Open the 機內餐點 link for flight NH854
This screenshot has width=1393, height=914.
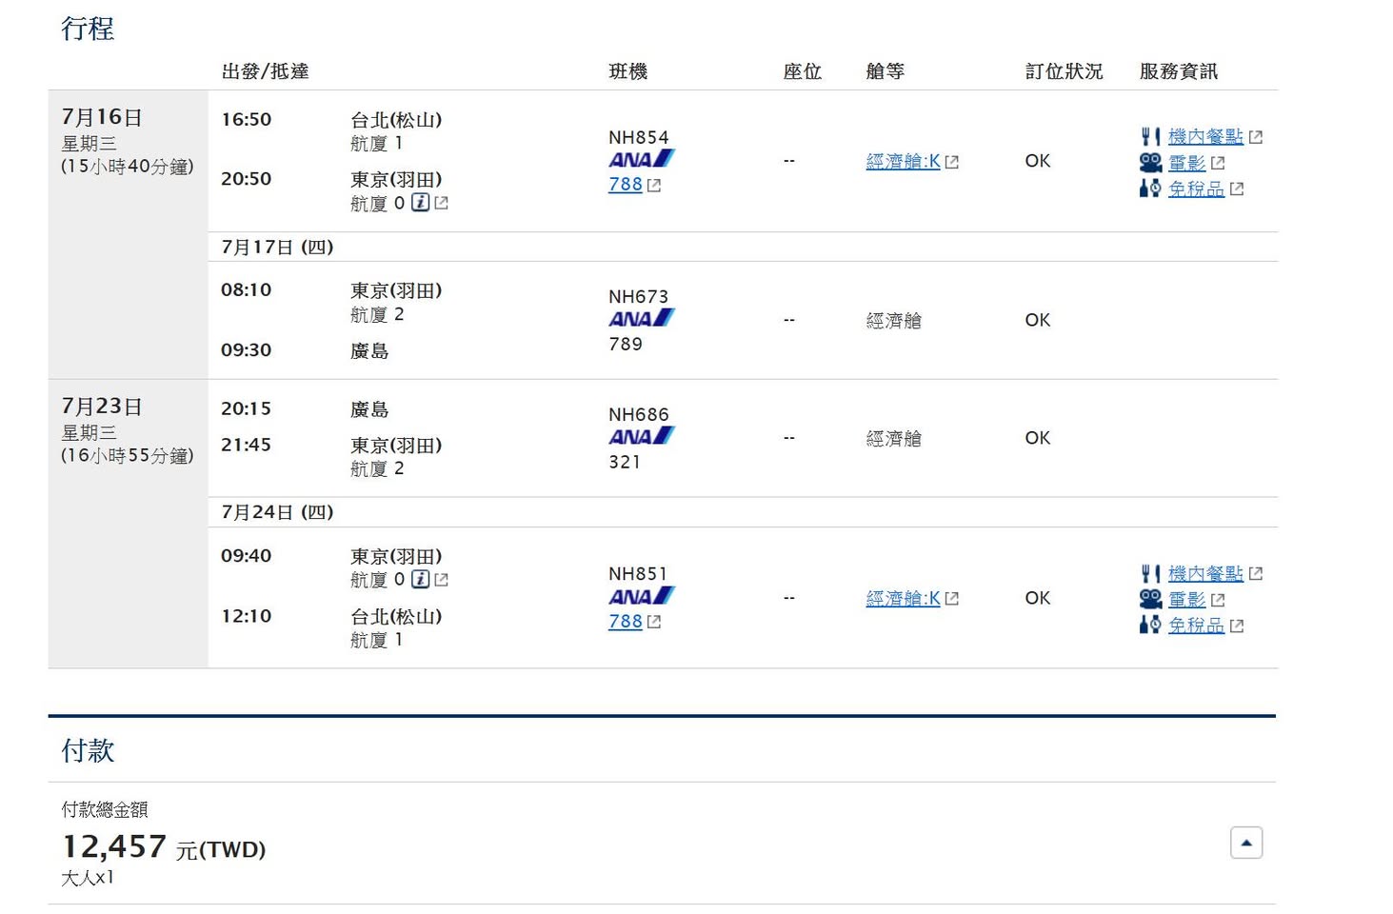coord(1205,137)
